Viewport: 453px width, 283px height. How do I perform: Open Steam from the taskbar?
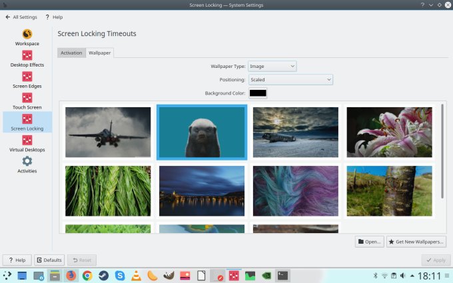(103, 276)
